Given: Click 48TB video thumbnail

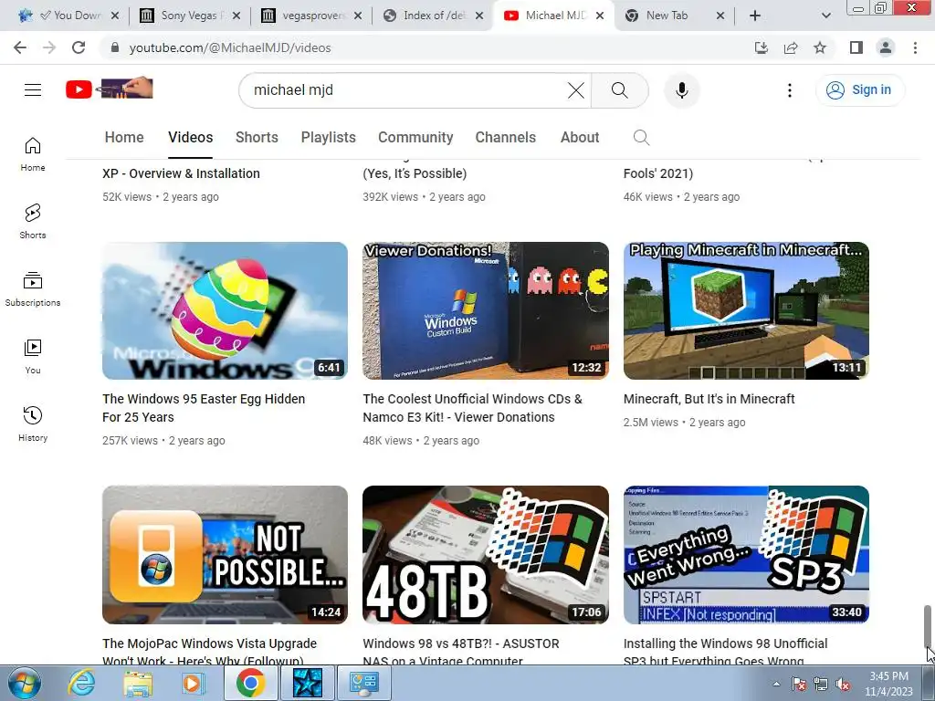Looking at the screenshot, I should pyautogui.click(x=486, y=555).
